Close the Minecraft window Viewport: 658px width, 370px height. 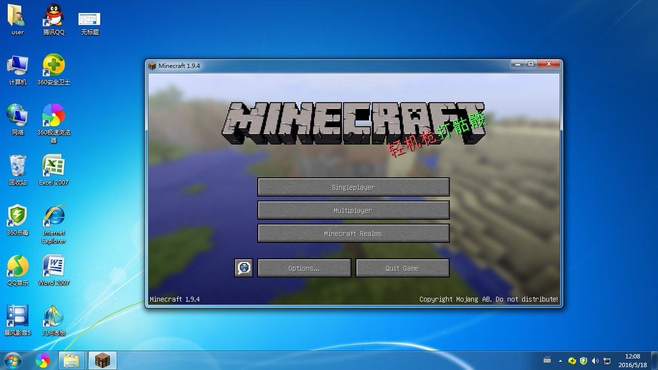(x=549, y=64)
